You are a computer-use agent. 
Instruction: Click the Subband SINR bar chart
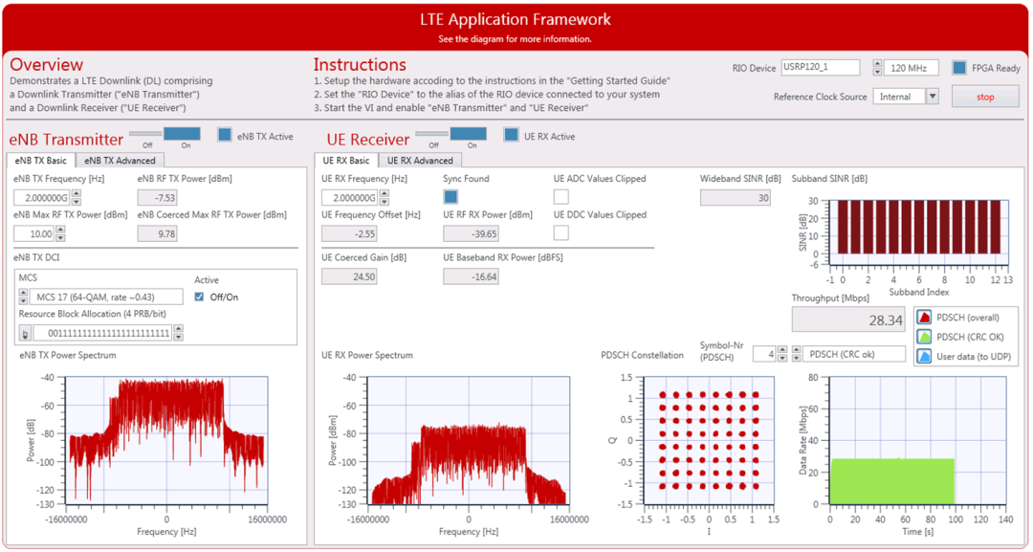pyautogui.click(x=919, y=233)
